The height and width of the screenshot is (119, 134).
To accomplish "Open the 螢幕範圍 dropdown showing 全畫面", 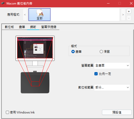I will [x=112, y=66].
